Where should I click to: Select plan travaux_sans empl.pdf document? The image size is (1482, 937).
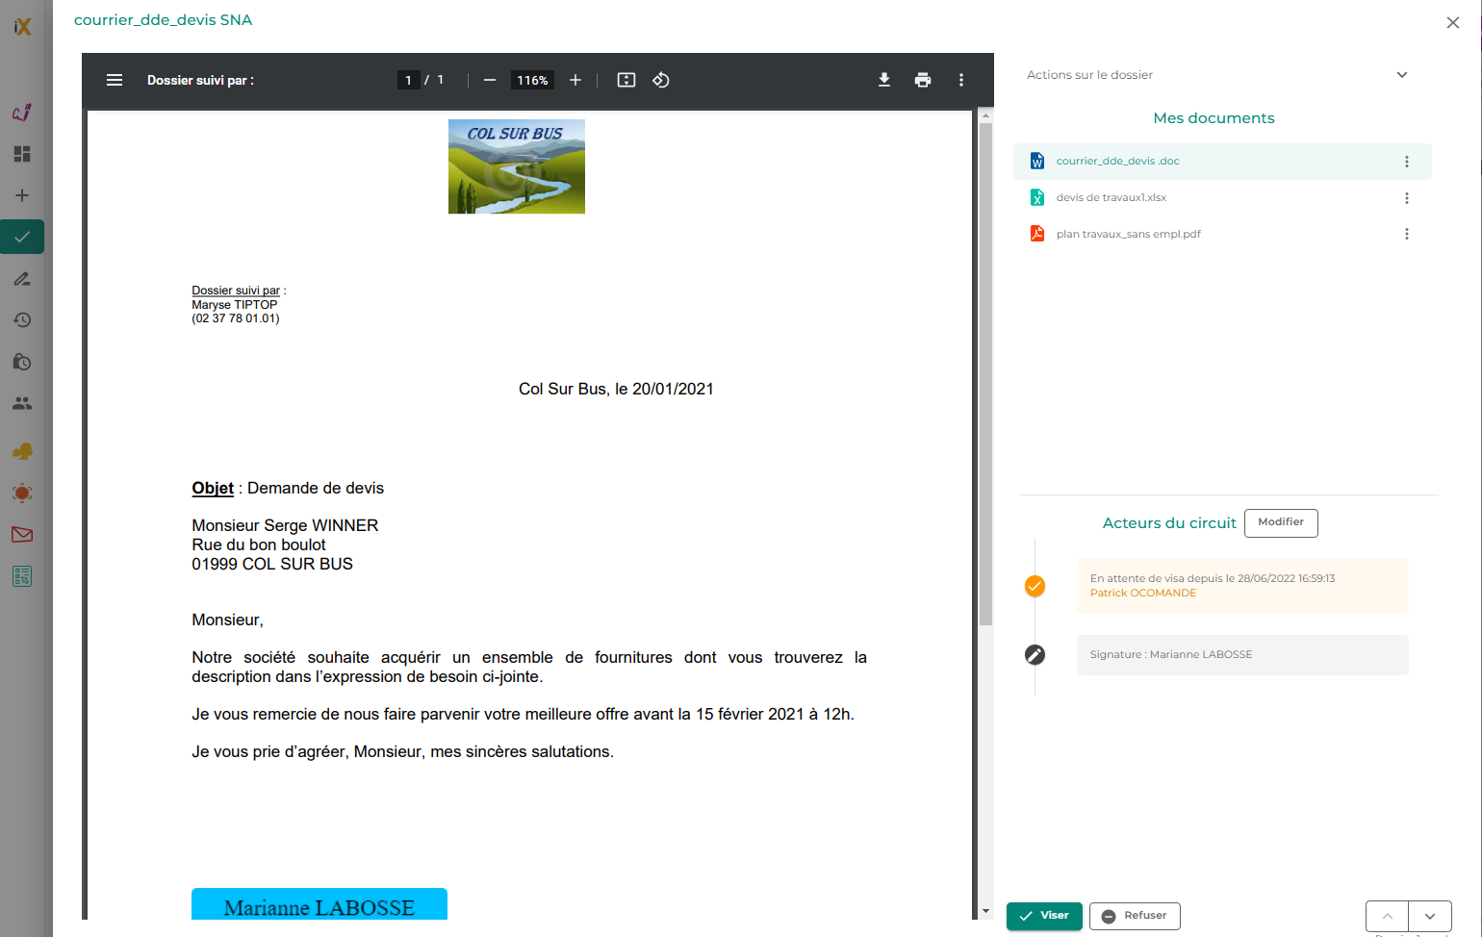[1222, 234]
